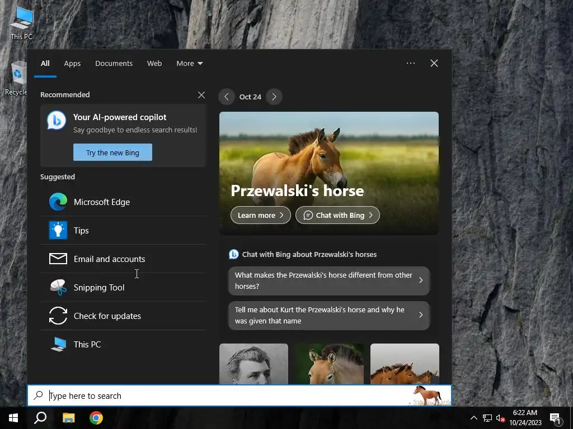Click the Oct 24 date label
The width and height of the screenshot is (573, 429).
(250, 97)
